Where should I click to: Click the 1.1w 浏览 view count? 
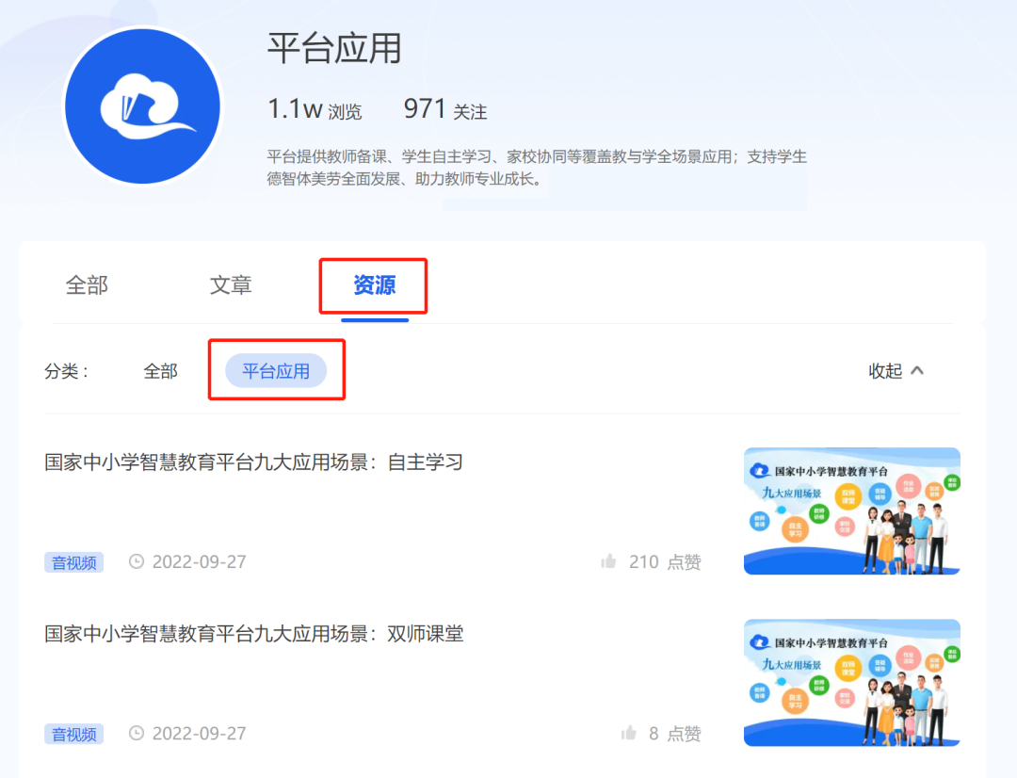pos(315,110)
